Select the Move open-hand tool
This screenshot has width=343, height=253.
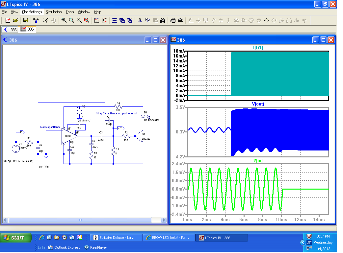coord(251,20)
